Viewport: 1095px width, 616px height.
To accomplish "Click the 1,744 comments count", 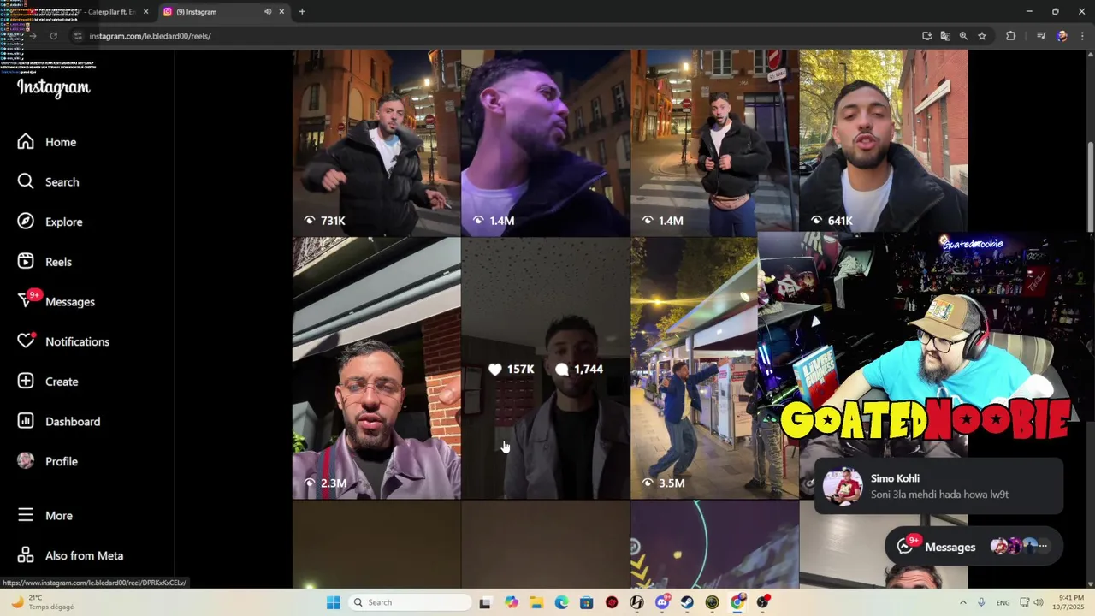I will pyautogui.click(x=579, y=369).
